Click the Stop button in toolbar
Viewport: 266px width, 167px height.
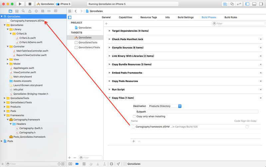[30, 4]
